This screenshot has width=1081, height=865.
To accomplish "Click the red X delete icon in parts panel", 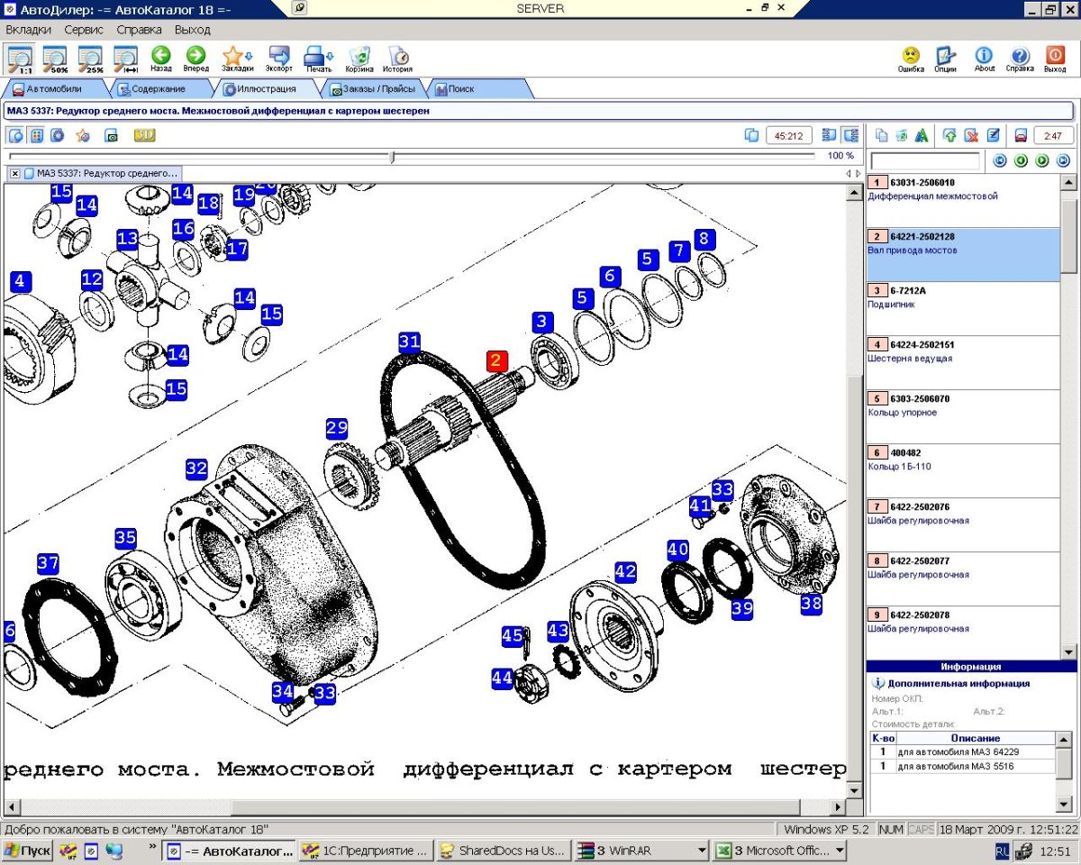I will click(971, 135).
